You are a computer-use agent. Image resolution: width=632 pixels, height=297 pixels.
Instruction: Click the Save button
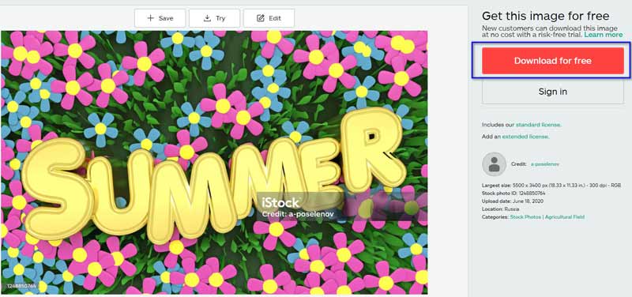(x=160, y=18)
